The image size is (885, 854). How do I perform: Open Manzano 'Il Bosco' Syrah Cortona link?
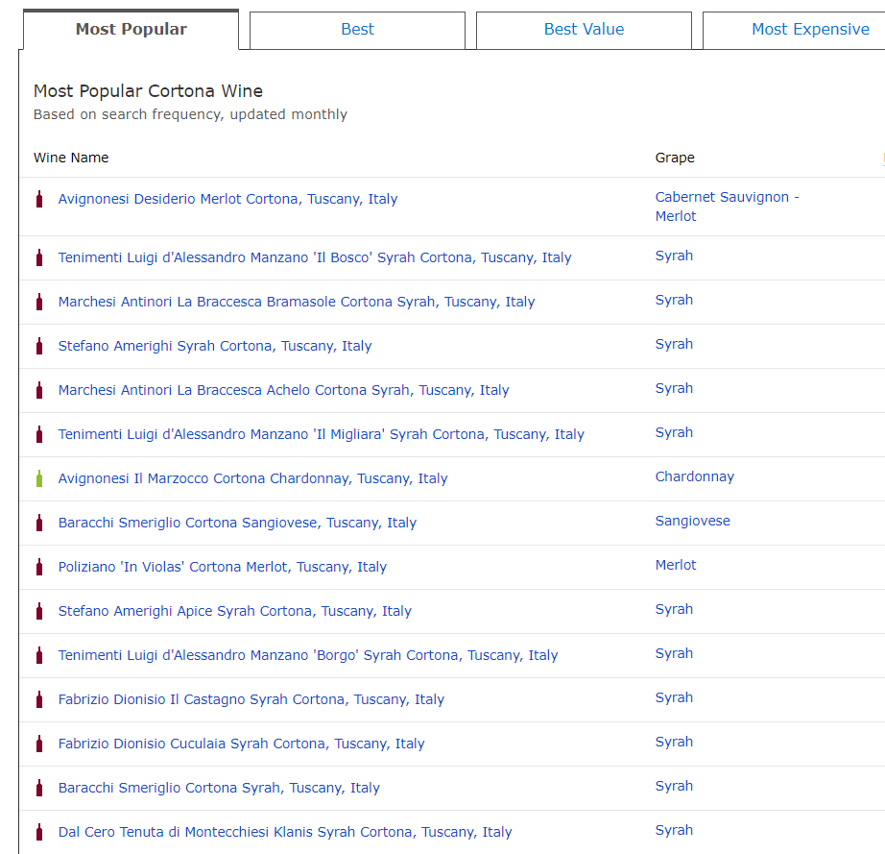315,257
